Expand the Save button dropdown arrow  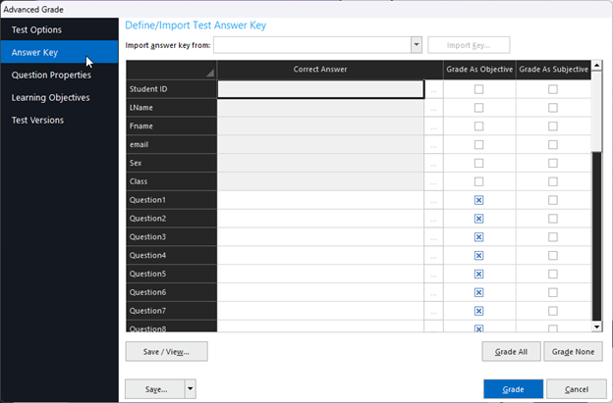coord(190,389)
